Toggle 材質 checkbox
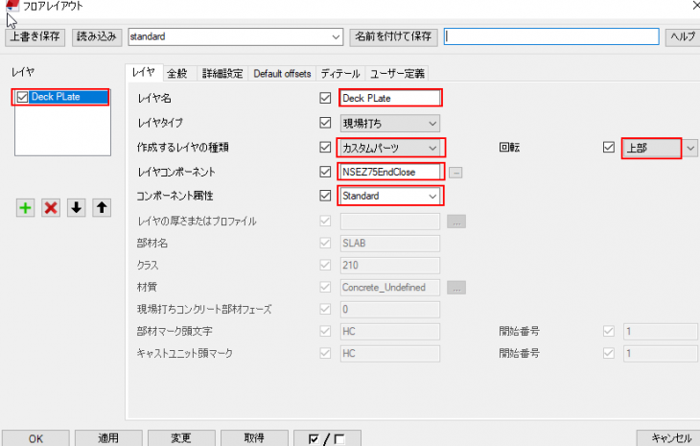The width and height of the screenshot is (700, 446). [x=325, y=287]
